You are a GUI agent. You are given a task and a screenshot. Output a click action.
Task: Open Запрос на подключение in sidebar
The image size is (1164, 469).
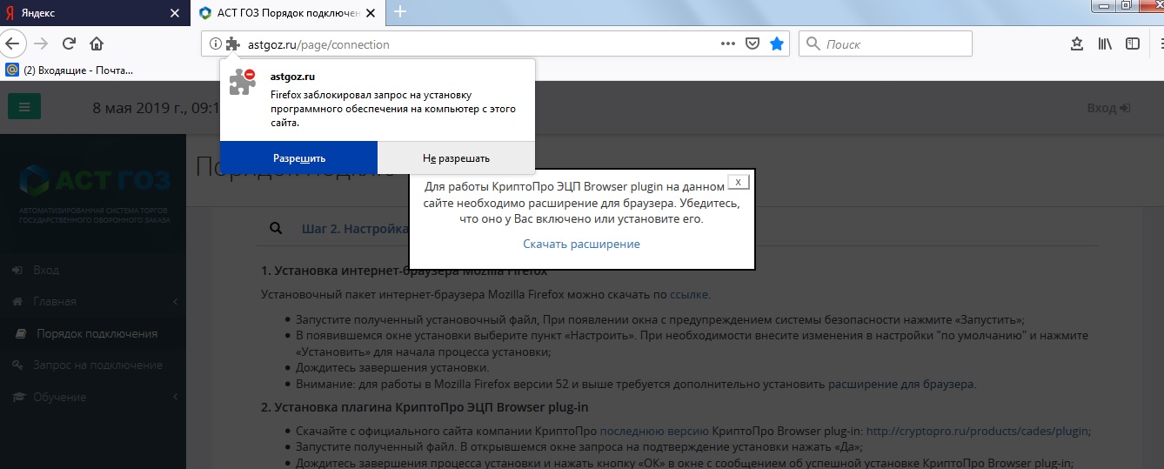point(97,365)
